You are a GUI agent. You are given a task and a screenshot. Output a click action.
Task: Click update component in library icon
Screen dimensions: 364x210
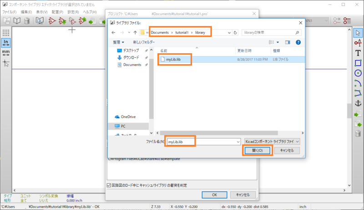[x=82, y=21]
